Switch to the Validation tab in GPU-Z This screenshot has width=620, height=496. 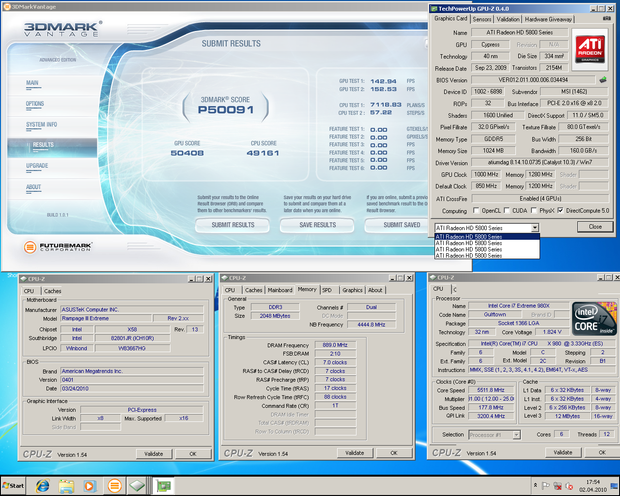click(508, 19)
